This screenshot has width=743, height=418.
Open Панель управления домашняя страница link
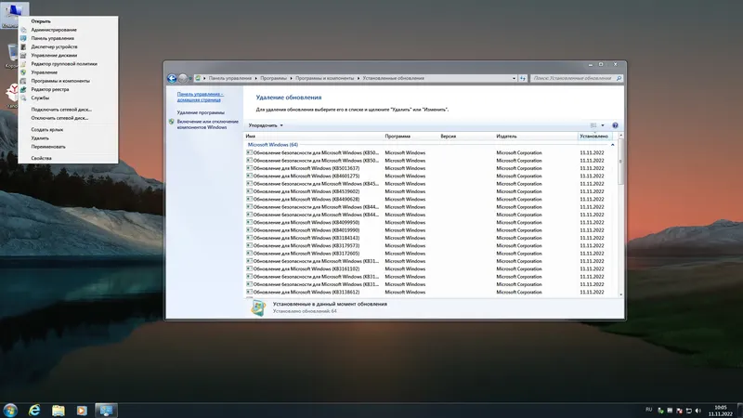(200, 97)
